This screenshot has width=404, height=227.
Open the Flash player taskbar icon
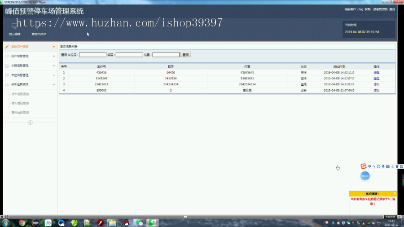(100, 223)
